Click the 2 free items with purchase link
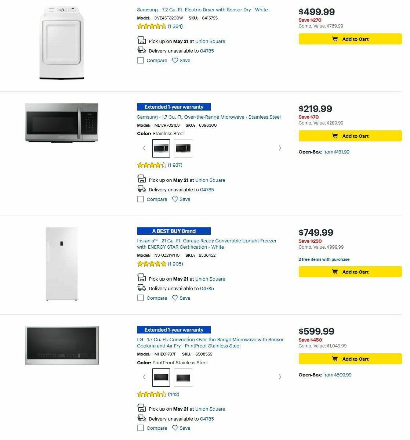The width and height of the screenshot is (410, 440). pos(324,259)
